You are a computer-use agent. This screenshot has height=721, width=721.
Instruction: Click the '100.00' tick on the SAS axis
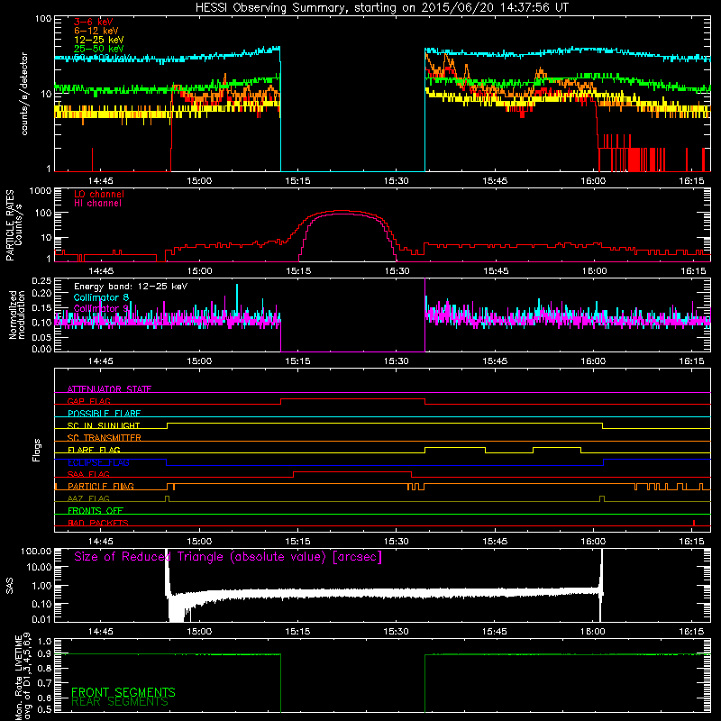[36, 552]
